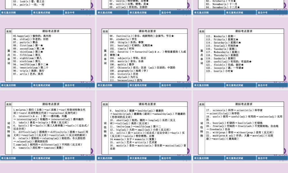Click 类别 header cell in festival/student slide

(x=105, y=31)
